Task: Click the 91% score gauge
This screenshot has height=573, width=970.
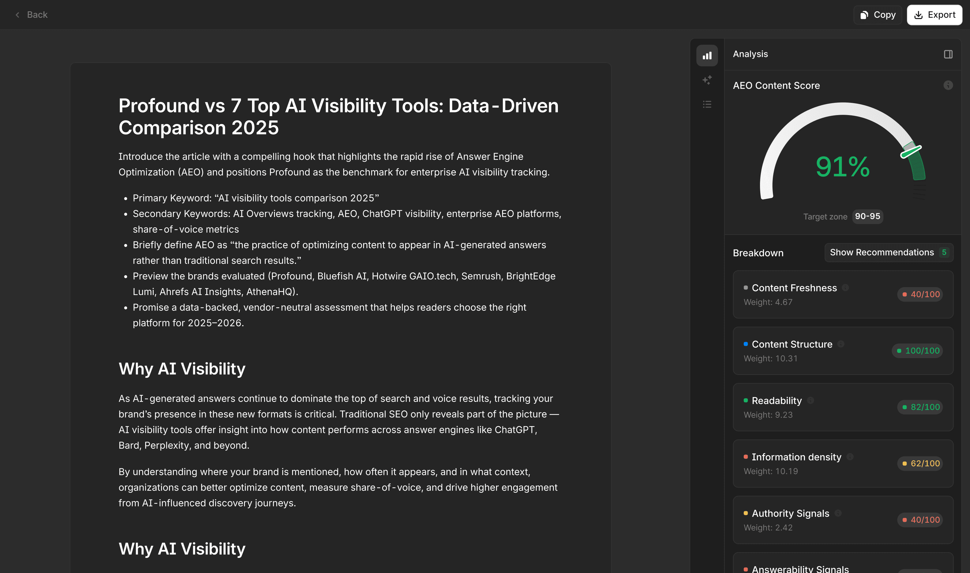Action: 843,167
